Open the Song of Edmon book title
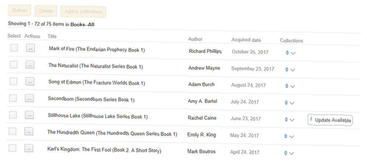367x163 pixels. point(97,83)
